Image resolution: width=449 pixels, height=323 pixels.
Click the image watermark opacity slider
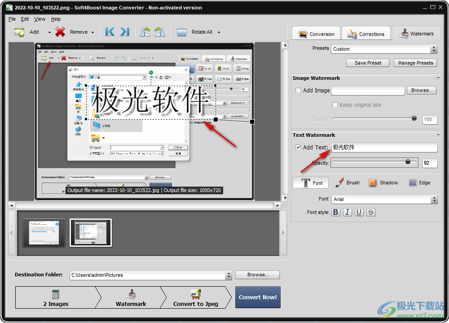coord(374,118)
